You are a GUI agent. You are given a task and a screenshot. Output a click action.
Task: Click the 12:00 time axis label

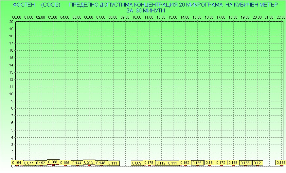(x=161, y=18)
